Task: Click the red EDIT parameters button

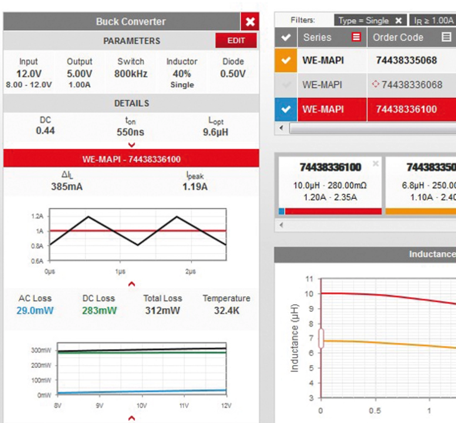Action: 236,41
